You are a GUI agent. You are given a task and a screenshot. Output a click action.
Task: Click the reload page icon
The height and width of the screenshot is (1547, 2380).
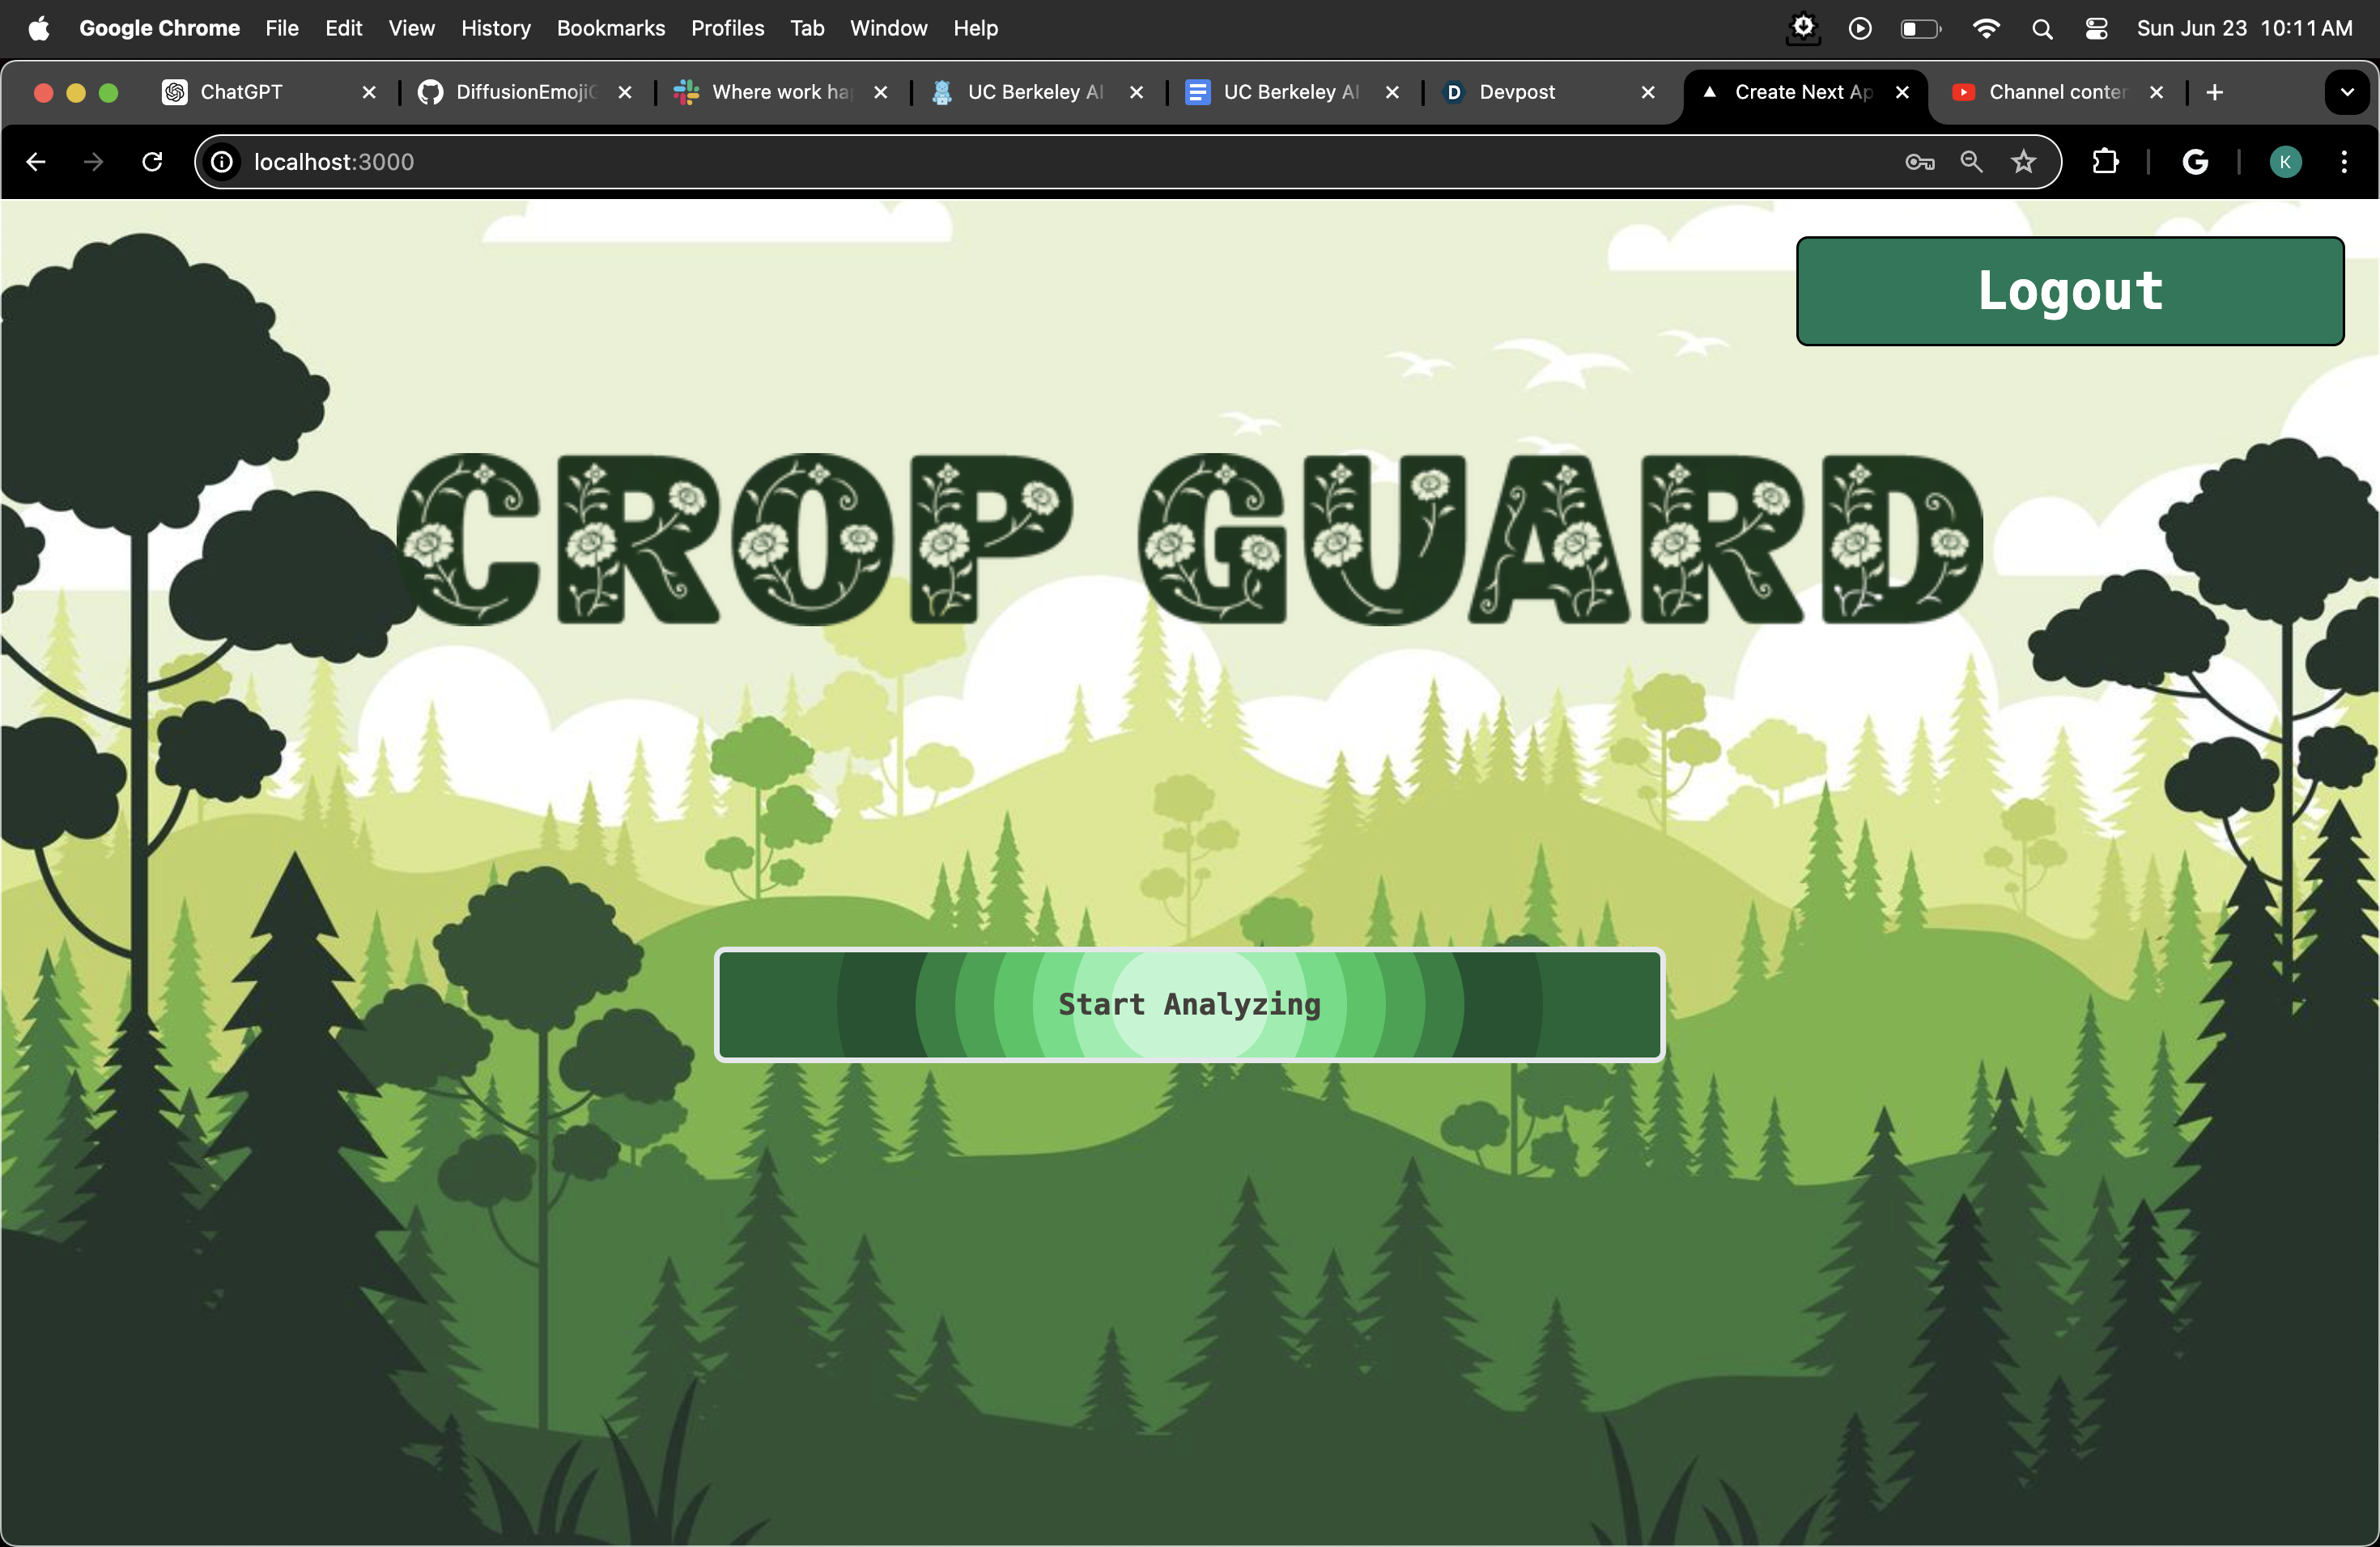coord(152,162)
